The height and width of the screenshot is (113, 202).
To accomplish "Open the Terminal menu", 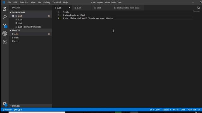I will (56, 3).
